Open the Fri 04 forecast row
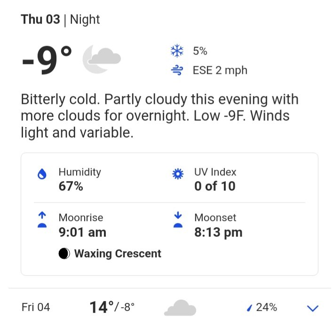Viewport: 334px width, 325px height. point(170,308)
